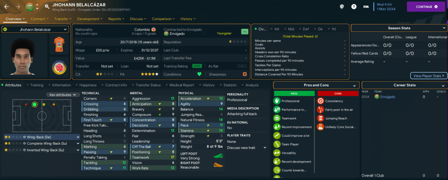Click the back navigation arrow
The image size is (448, 180).
[x=7, y=7]
